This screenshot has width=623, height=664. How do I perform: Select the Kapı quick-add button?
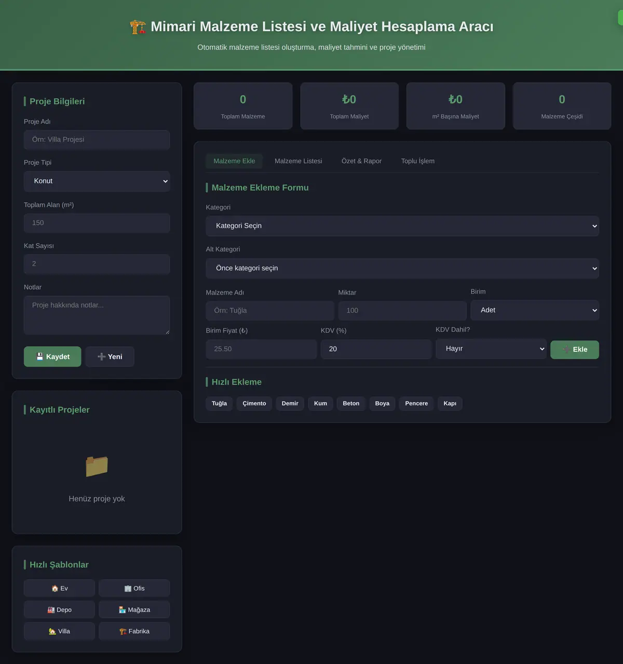coord(450,404)
